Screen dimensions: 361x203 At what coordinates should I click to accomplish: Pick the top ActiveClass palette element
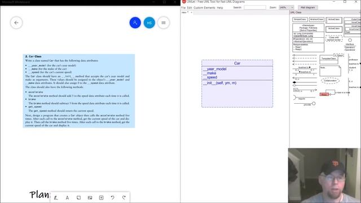(334, 20)
